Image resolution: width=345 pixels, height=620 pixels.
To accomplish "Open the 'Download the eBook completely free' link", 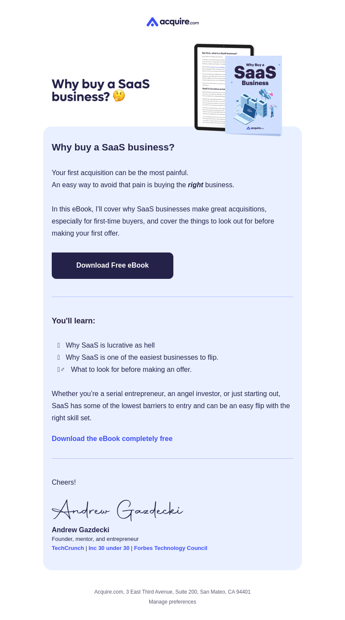I will point(112,438).
